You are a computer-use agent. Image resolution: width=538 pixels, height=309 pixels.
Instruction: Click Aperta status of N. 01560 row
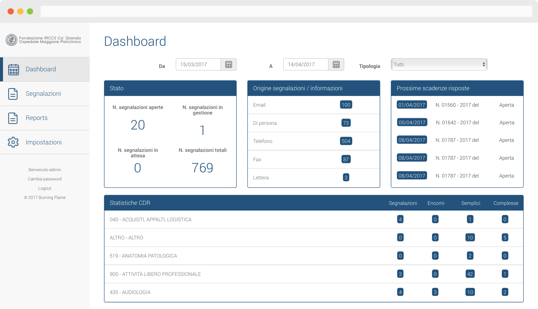click(507, 105)
